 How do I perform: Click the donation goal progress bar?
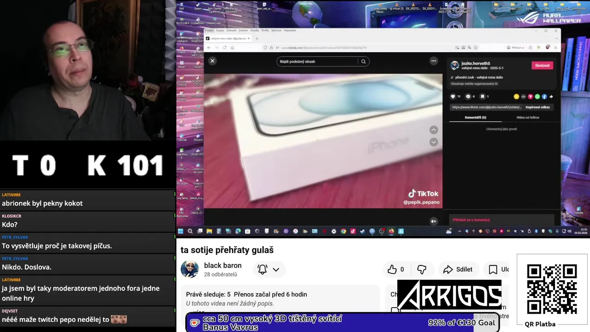point(343,322)
